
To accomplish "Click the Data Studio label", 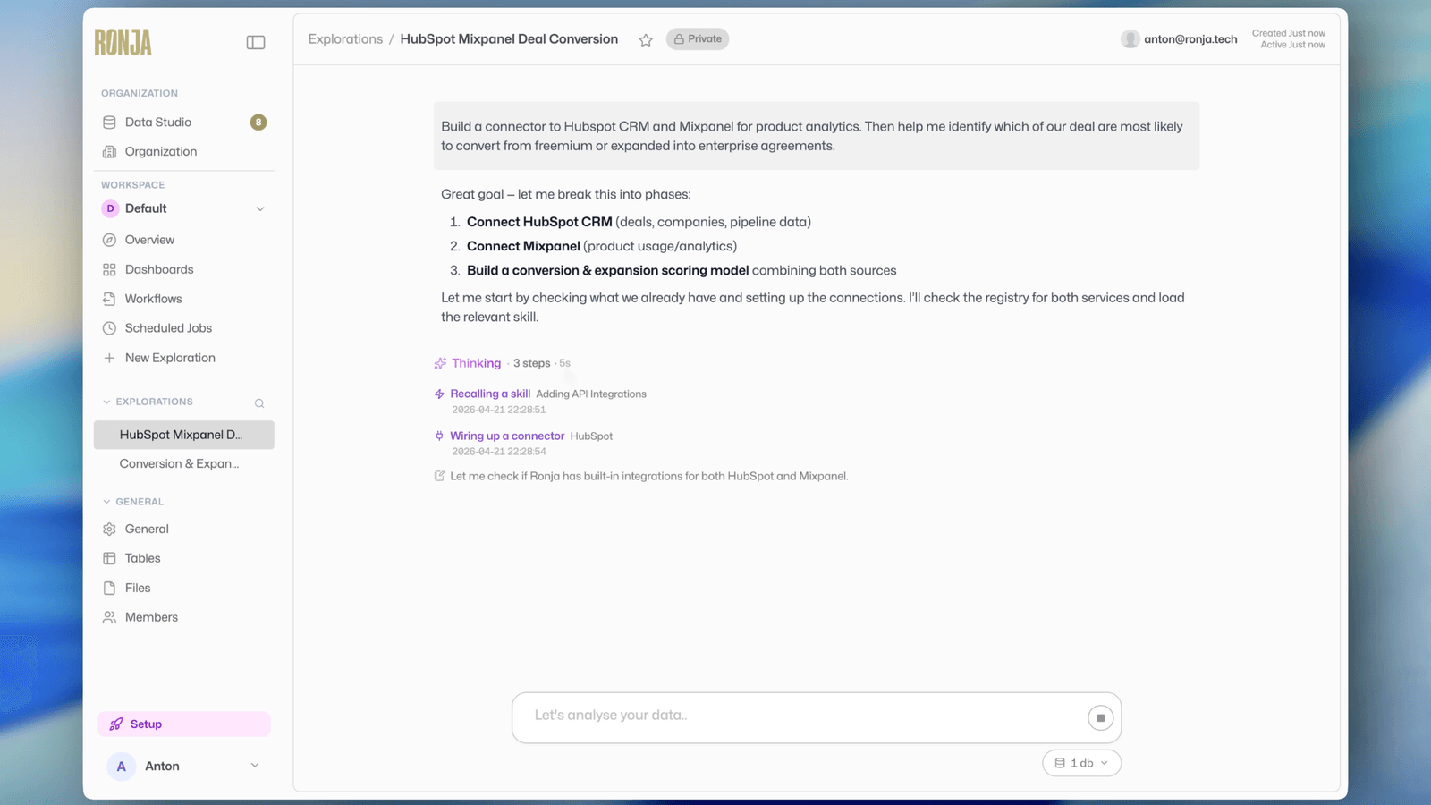I will 158,123.
